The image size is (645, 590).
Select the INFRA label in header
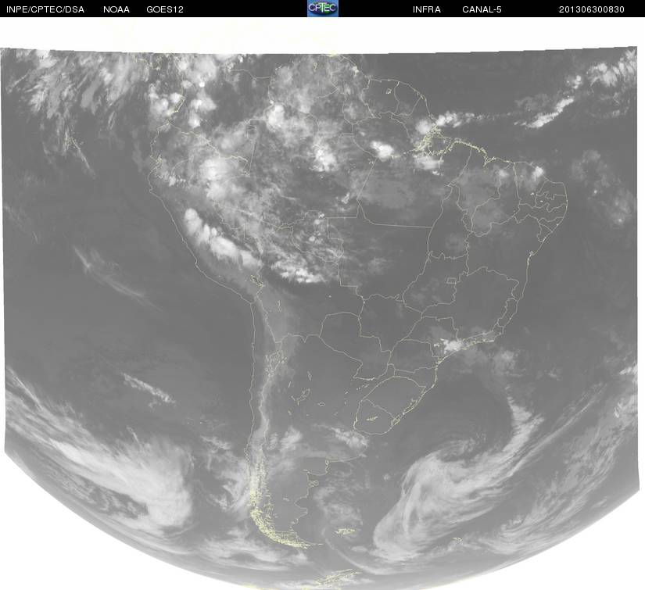tap(427, 9)
